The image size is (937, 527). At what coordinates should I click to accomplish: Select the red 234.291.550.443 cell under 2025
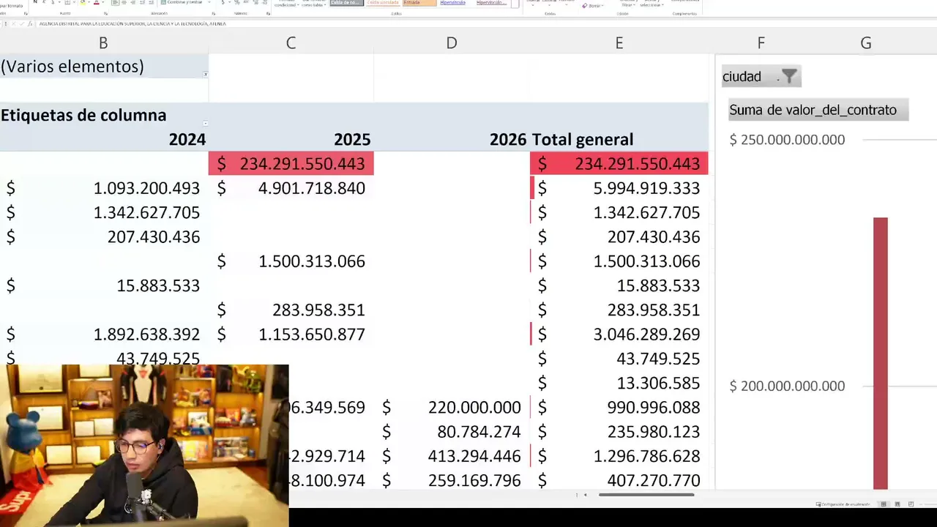tap(291, 163)
